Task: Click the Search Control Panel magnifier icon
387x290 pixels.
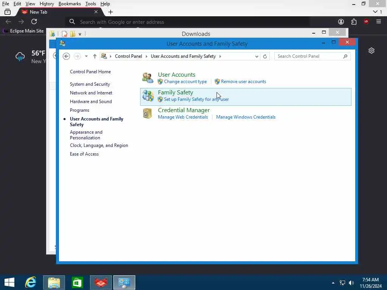Action: tap(345, 56)
